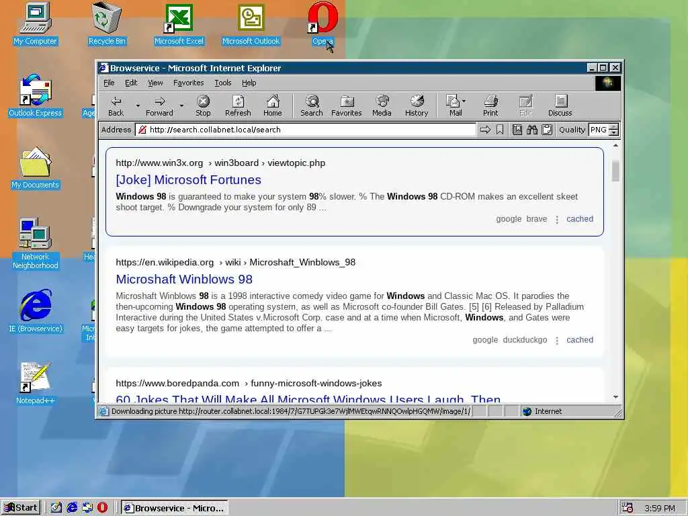Click the system tray scheduler icon
Screen dimensions: 688x516
627,508
